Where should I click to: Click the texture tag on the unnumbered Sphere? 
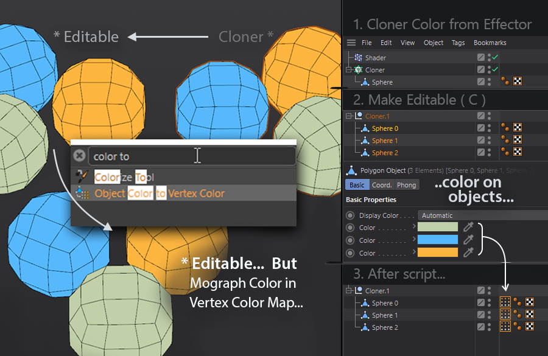(x=518, y=82)
